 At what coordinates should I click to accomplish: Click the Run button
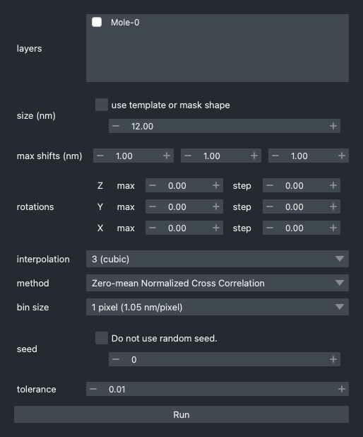(x=181, y=414)
